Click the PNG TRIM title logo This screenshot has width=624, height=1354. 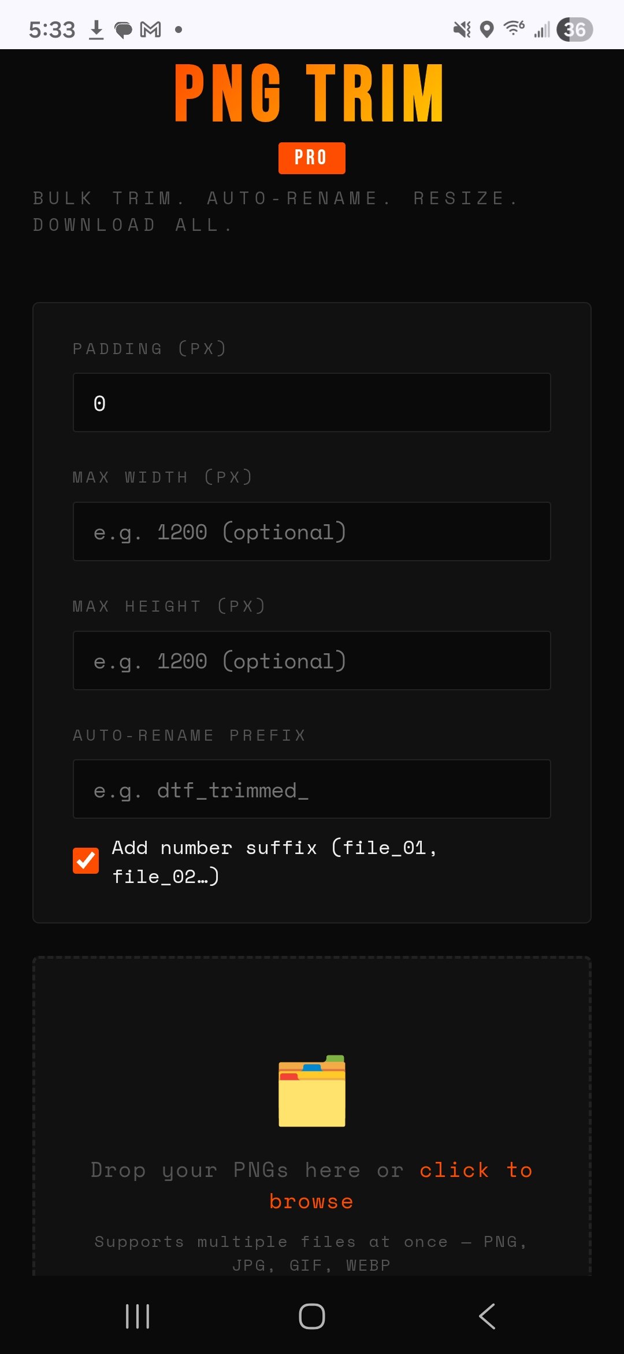309,93
